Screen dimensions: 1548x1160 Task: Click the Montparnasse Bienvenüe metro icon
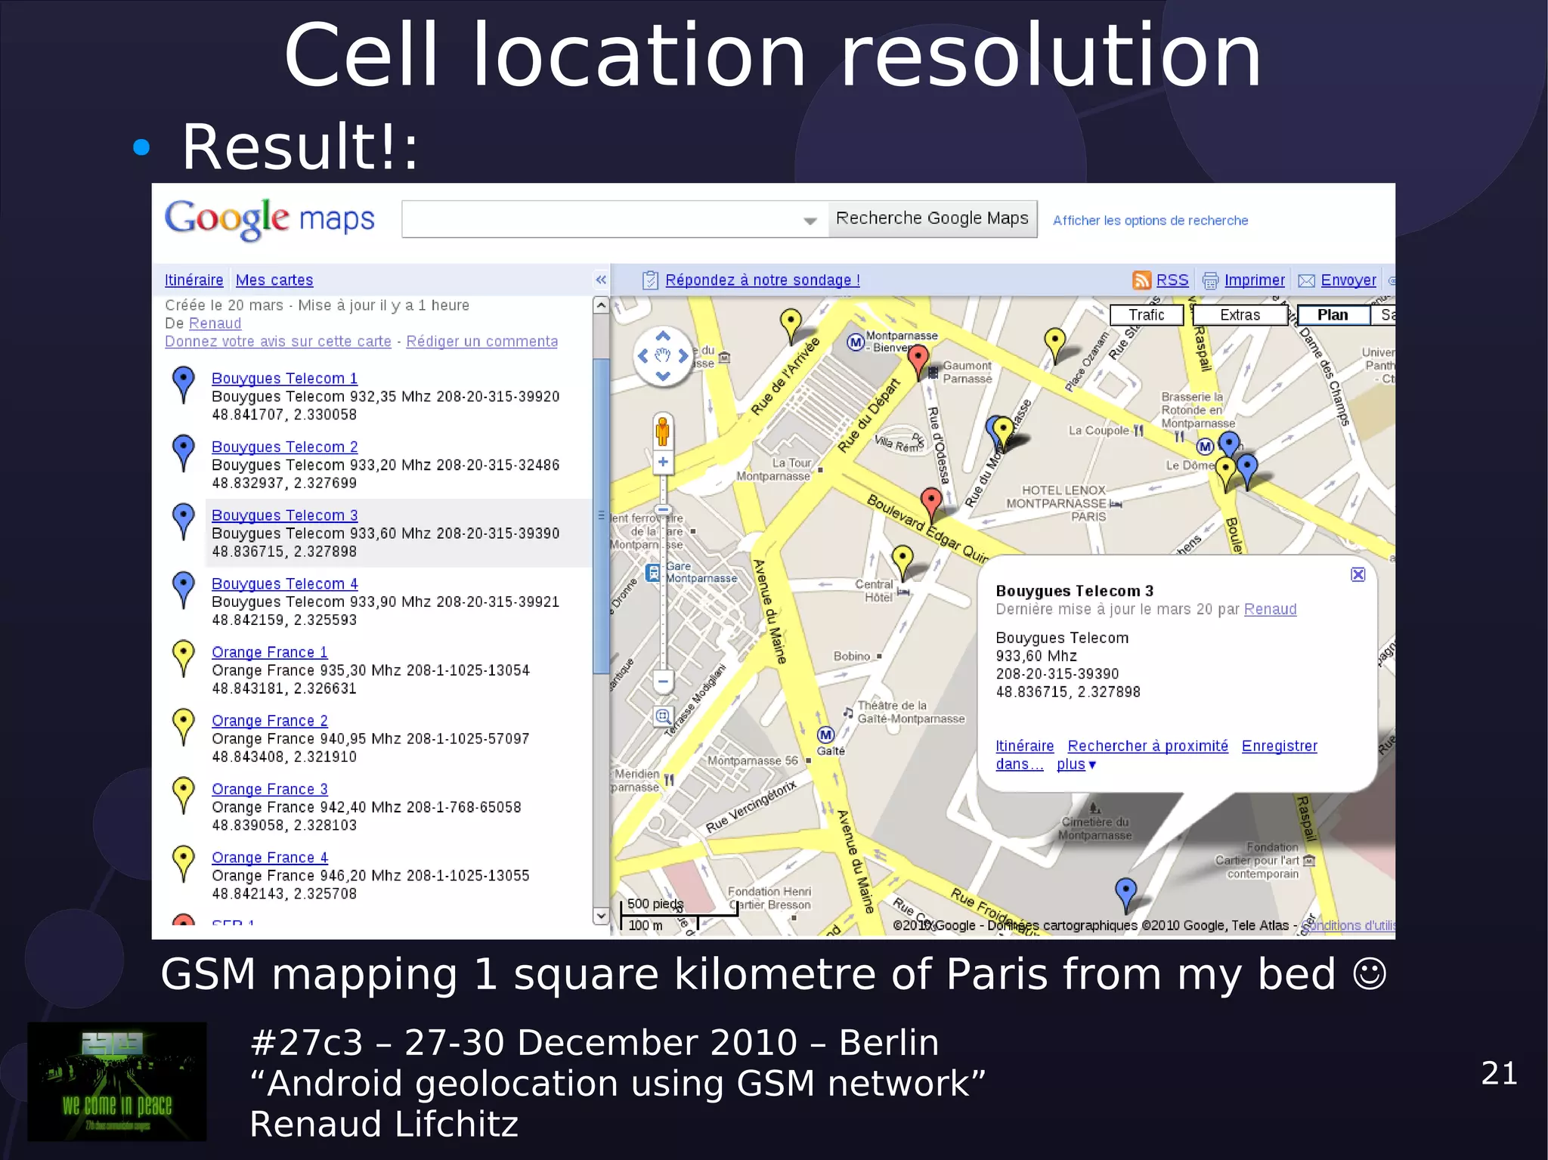click(x=855, y=342)
